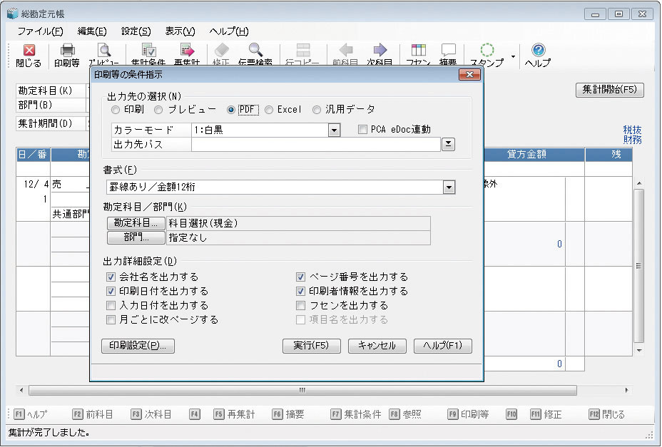Click the 部門... button
This screenshot has height=447, width=662.
[136, 237]
